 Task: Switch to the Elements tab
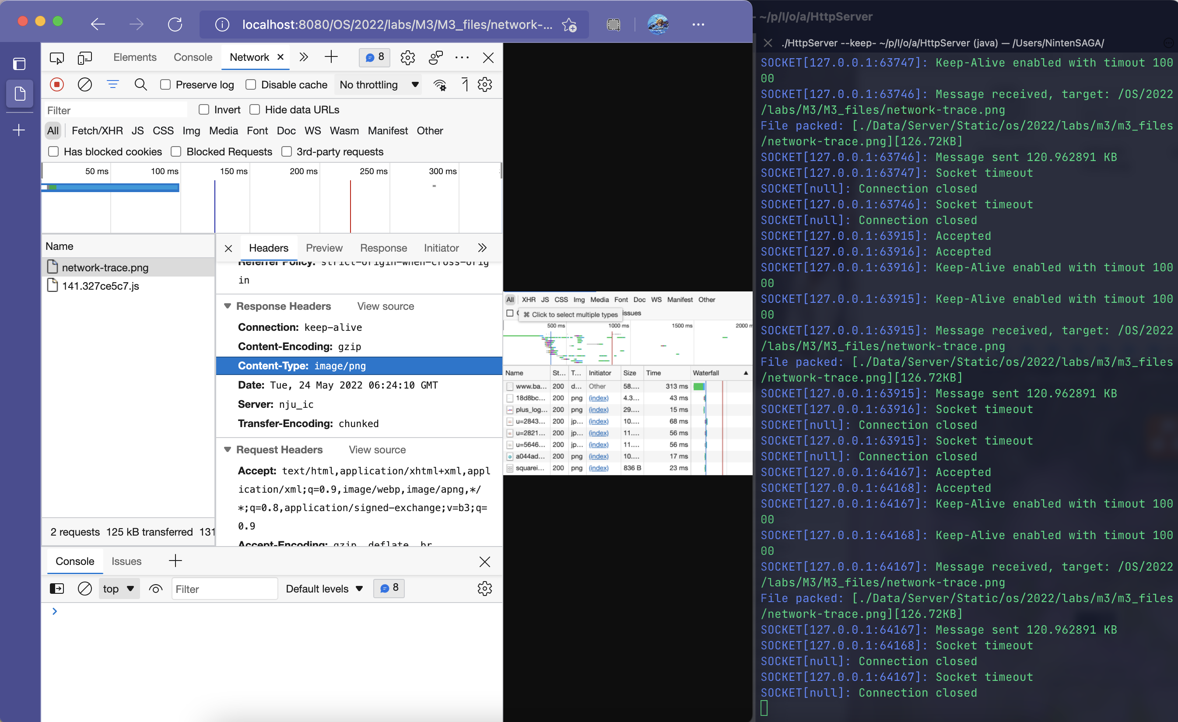tap(135, 57)
